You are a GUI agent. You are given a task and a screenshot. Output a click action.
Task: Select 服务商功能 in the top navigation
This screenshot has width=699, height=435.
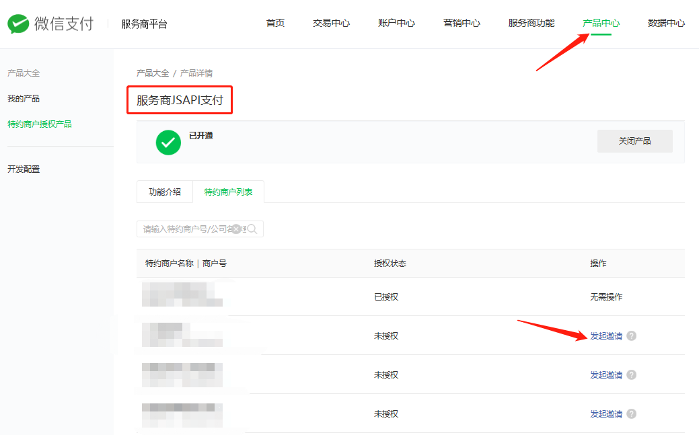pyautogui.click(x=531, y=23)
